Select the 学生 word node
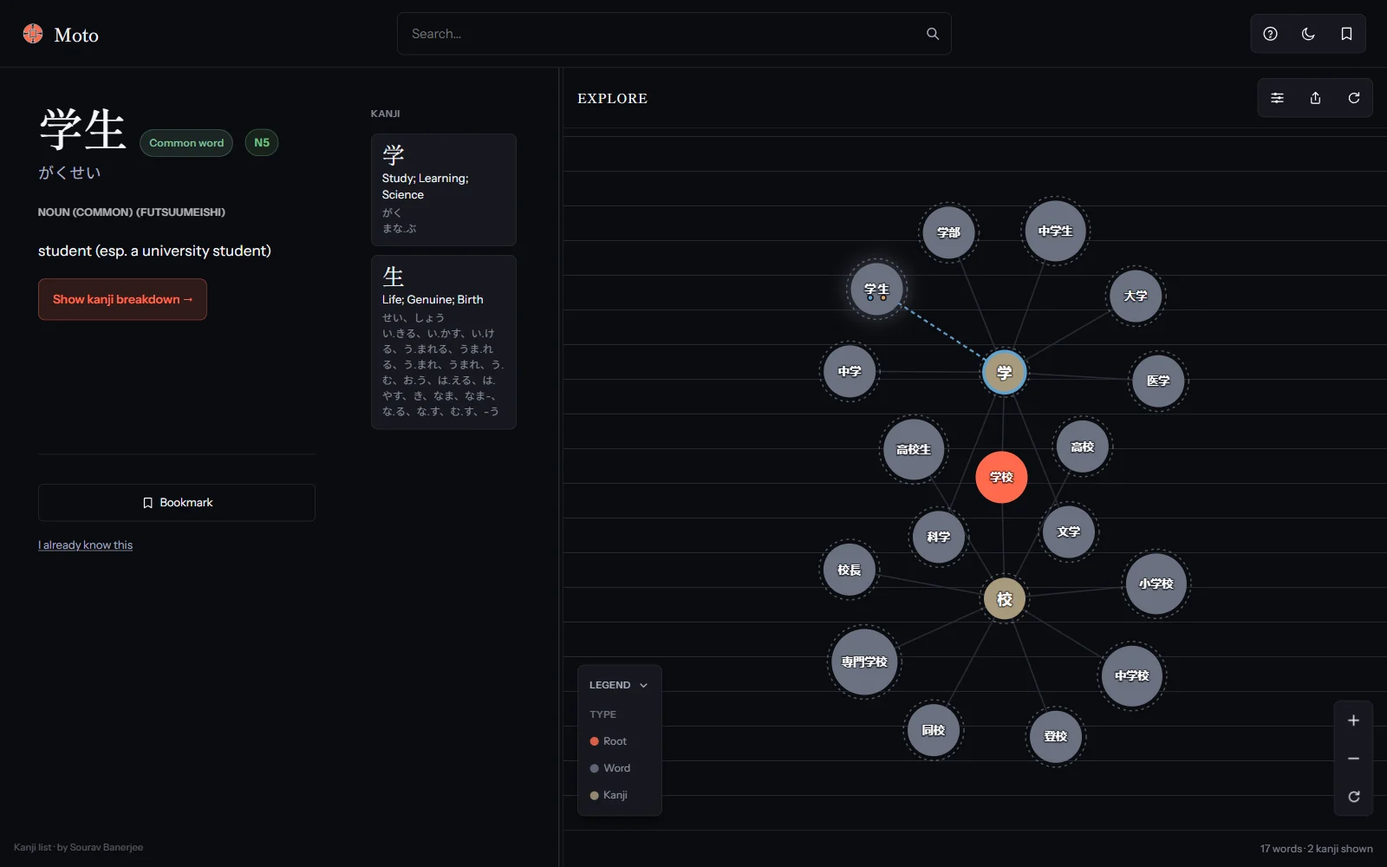The width and height of the screenshot is (1387, 867). pos(876,290)
